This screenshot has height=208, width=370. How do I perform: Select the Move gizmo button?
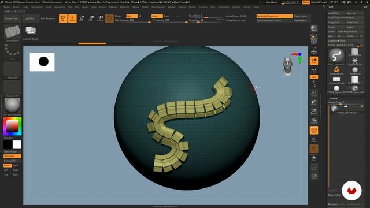(82, 18)
